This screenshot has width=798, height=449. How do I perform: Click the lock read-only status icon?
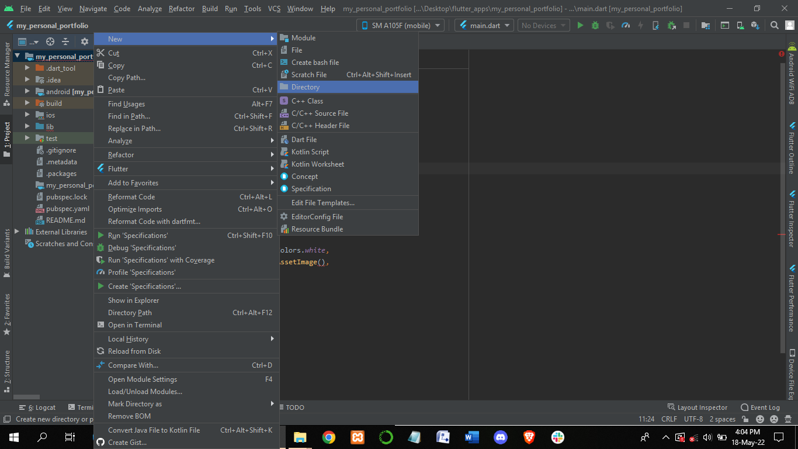coord(746,419)
